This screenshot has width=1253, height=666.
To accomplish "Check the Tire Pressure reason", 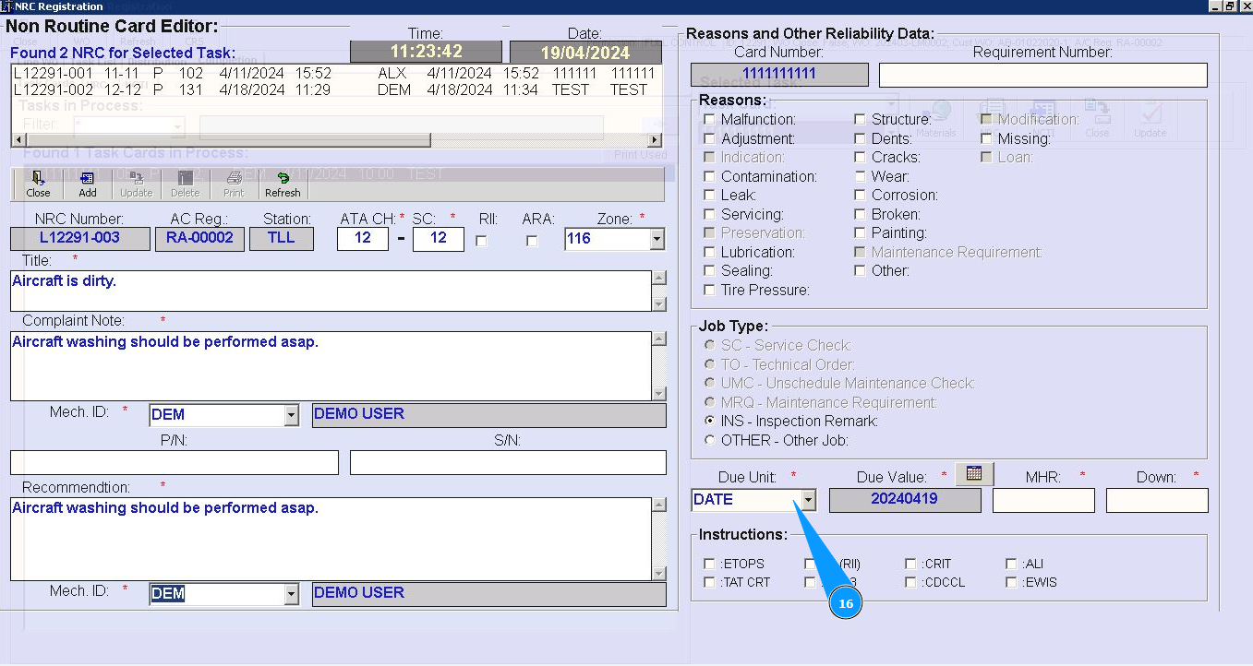I will (x=709, y=290).
